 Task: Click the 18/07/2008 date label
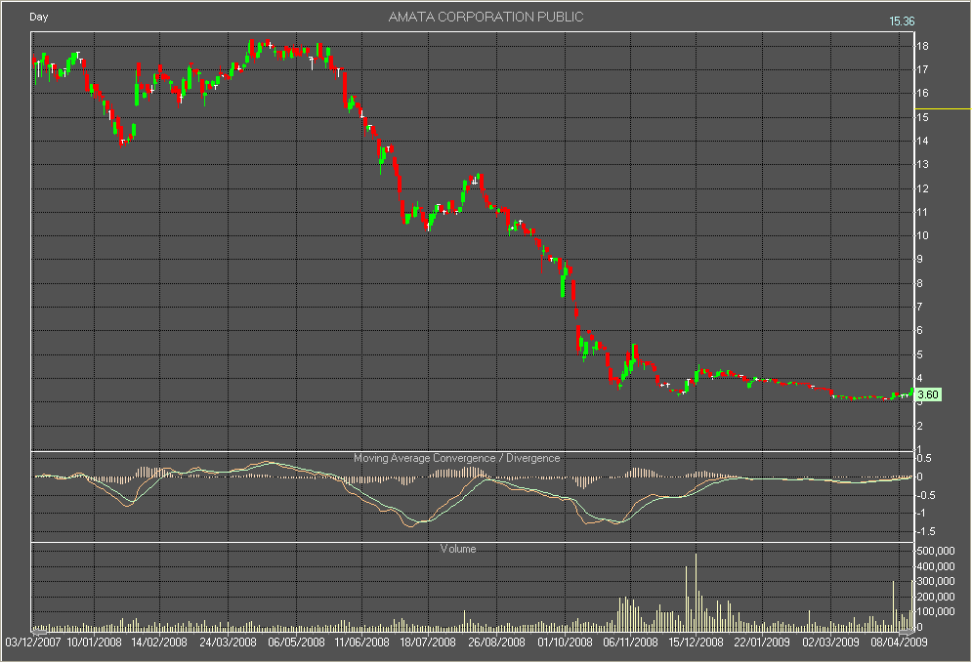(428, 642)
